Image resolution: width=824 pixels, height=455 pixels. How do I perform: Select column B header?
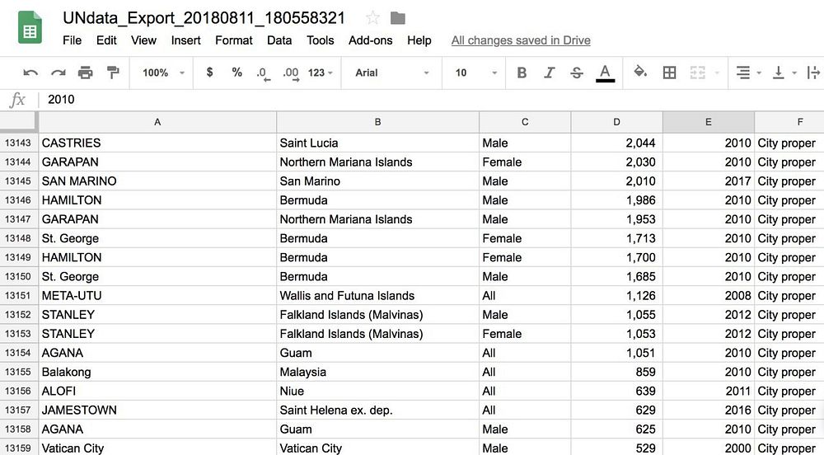(377, 122)
